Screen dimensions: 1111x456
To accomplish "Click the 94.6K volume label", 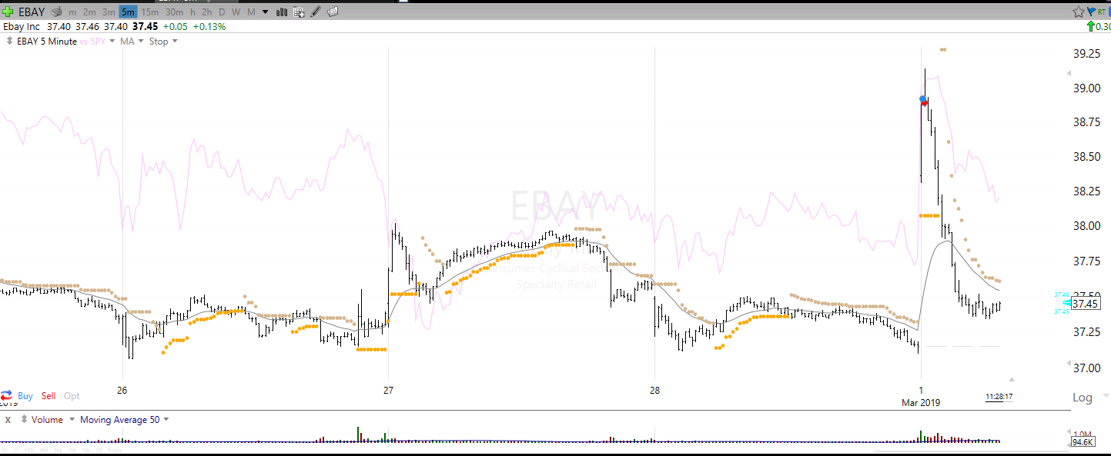I will pos(1083,442).
